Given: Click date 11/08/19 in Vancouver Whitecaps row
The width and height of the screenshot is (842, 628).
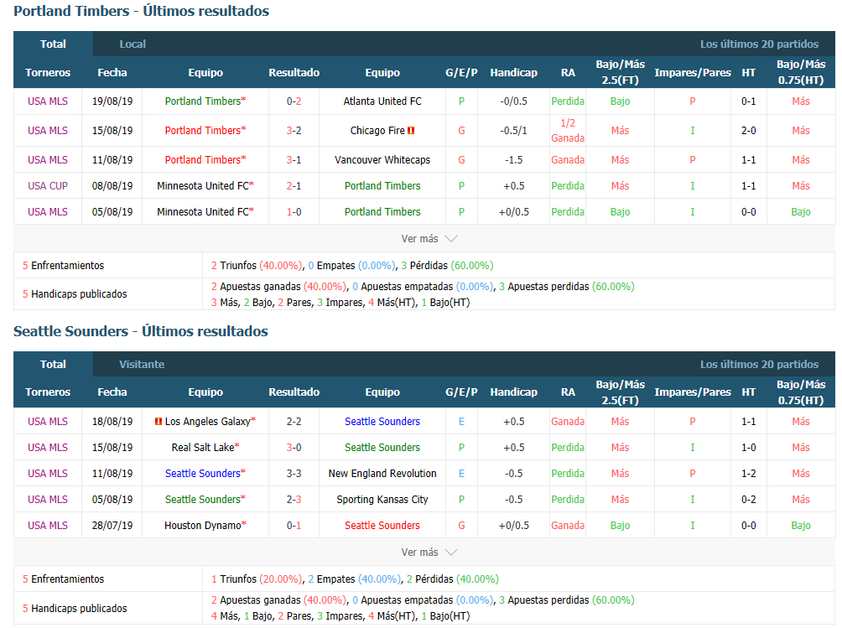Looking at the screenshot, I should point(112,160).
